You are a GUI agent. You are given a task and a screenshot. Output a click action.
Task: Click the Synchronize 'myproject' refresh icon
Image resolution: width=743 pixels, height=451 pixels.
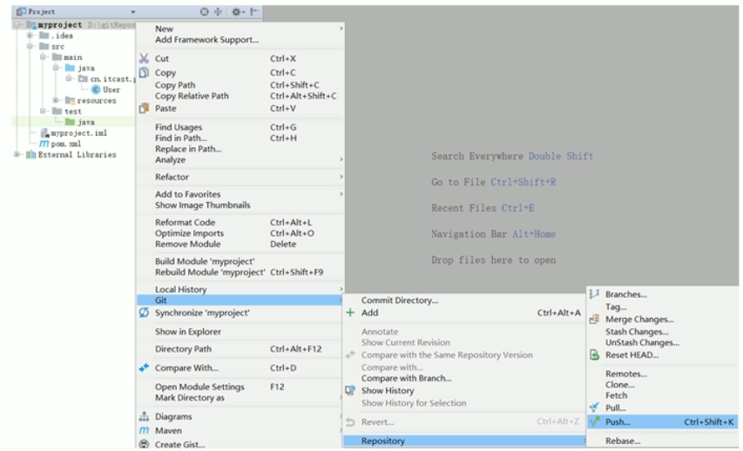click(x=144, y=313)
